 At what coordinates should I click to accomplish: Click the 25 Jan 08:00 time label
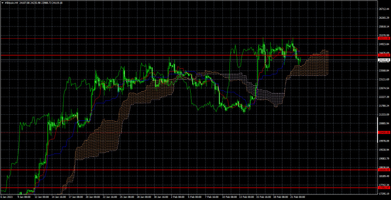click(126, 197)
